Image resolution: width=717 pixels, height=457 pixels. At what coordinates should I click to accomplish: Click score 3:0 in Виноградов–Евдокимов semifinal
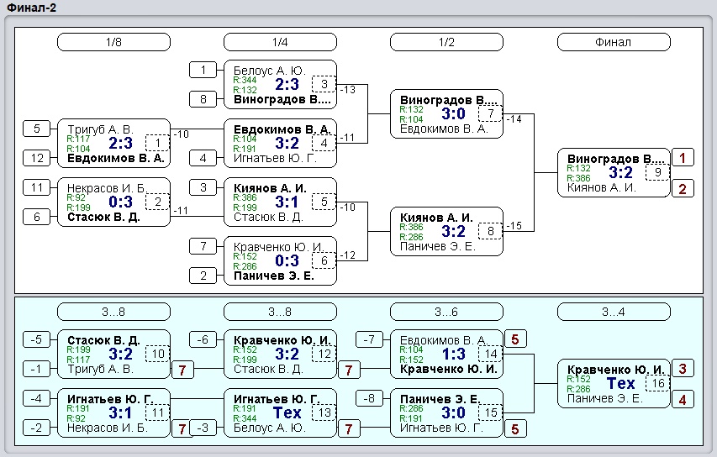point(454,113)
